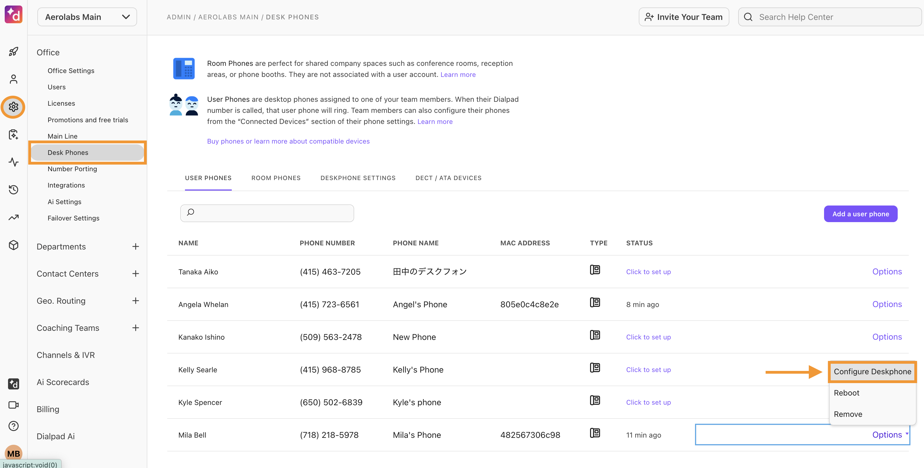Click the User Phones people illustration

click(x=184, y=104)
